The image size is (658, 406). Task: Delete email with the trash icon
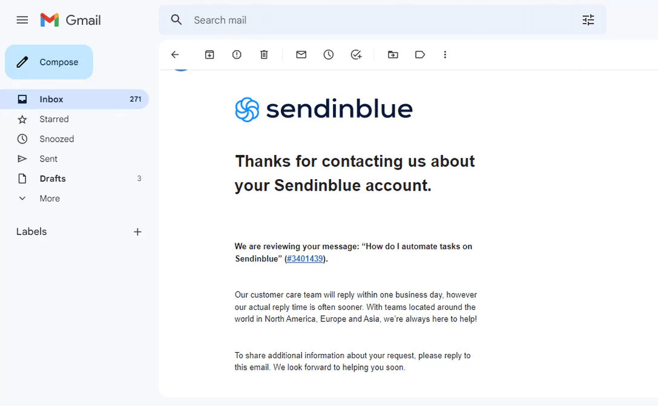[x=264, y=54]
